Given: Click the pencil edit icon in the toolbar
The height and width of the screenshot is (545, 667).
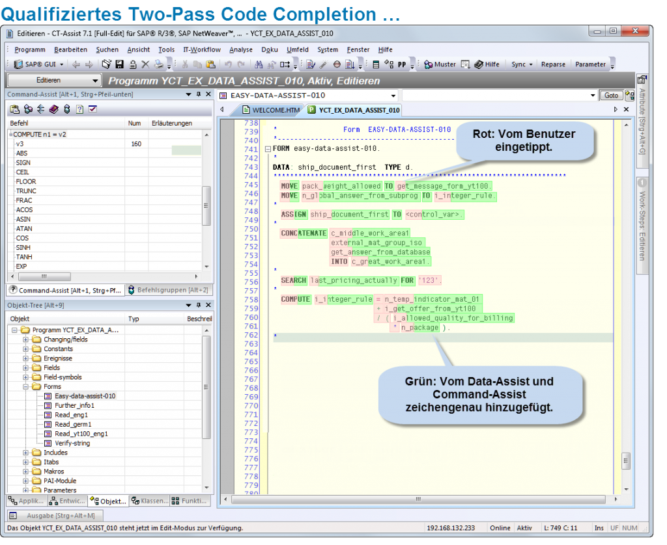Looking at the screenshot, I should pos(322,64).
